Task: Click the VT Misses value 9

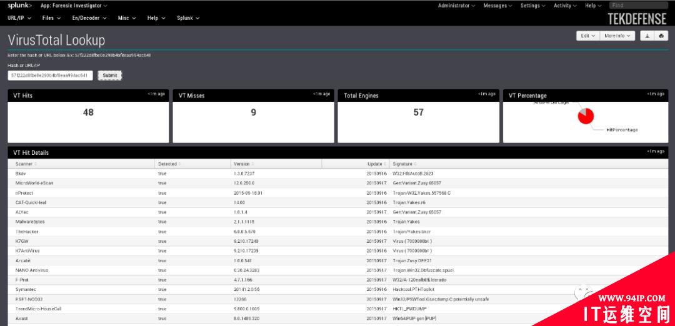Action: [x=254, y=112]
